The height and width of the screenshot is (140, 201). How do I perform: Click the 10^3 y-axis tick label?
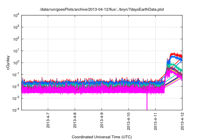pyautogui.click(x=16, y=27)
